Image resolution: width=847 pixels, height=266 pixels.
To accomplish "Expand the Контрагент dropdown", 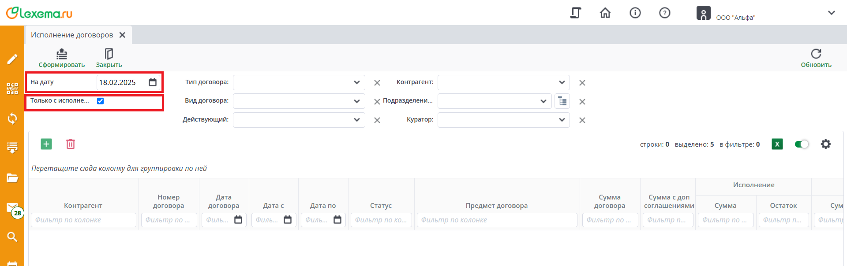I will coord(562,82).
